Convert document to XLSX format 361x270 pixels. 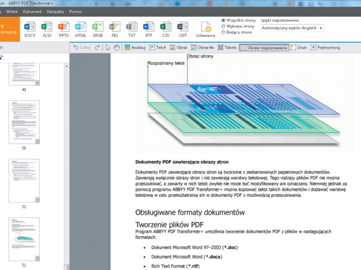tap(47, 29)
